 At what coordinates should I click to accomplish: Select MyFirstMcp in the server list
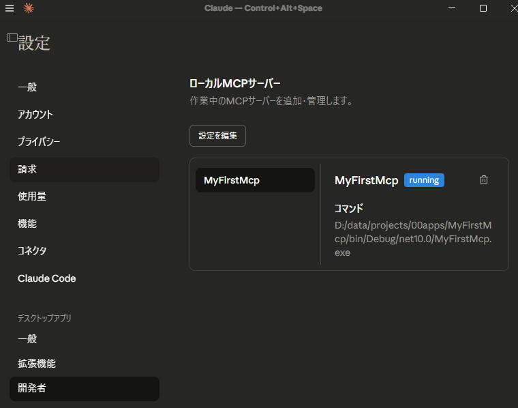(x=255, y=180)
